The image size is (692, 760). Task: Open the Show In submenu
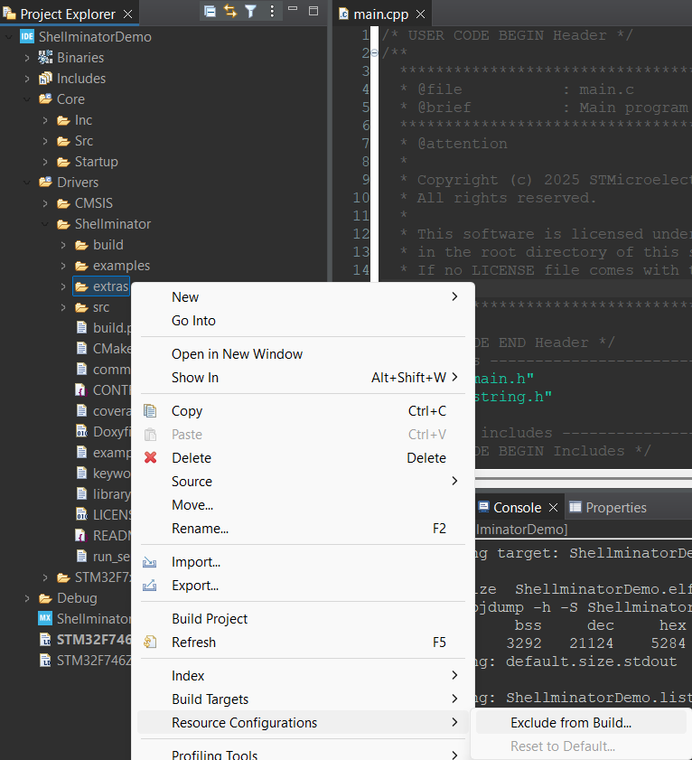point(303,378)
